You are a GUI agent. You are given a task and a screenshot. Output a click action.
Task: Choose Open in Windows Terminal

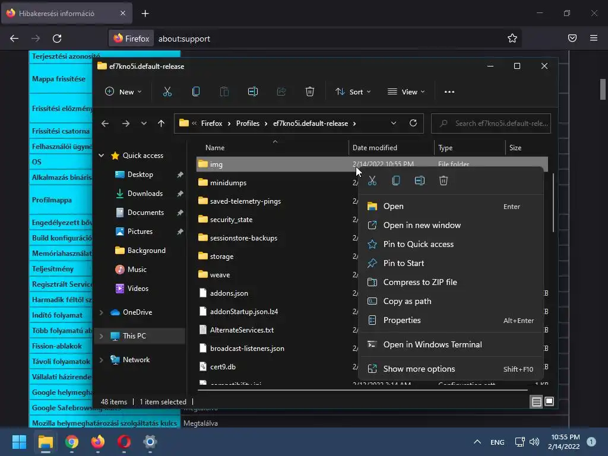tap(451, 345)
